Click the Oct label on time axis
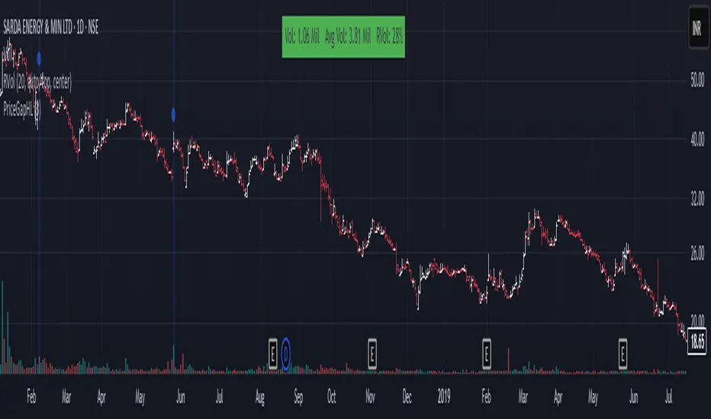This screenshot has width=711, height=419. pyautogui.click(x=331, y=397)
